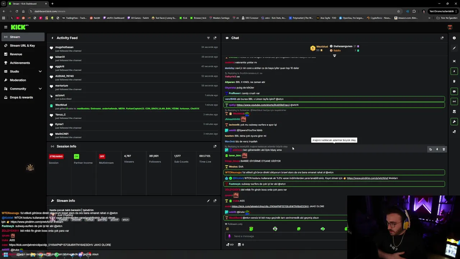The height and width of the screenshot is (259, 460).
Task: Open the pindirim.com link in chat
Action: click(367, 178)
